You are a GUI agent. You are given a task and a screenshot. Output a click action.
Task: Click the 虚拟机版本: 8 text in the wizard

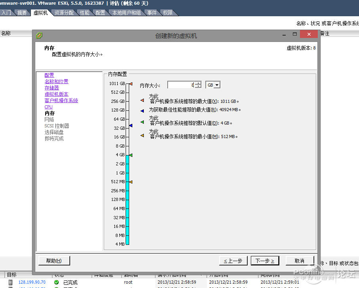[x=301, y=48]
